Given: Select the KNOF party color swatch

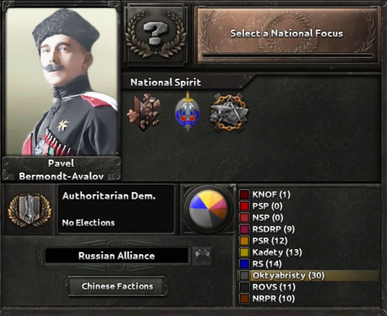Looking at the screenshot, I should tap(244, 194).
